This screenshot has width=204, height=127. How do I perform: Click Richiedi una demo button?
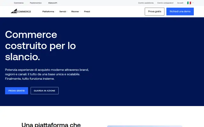click(x=180, y=11)
